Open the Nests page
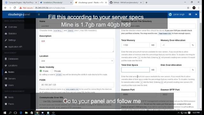 (x=11, y=97)
